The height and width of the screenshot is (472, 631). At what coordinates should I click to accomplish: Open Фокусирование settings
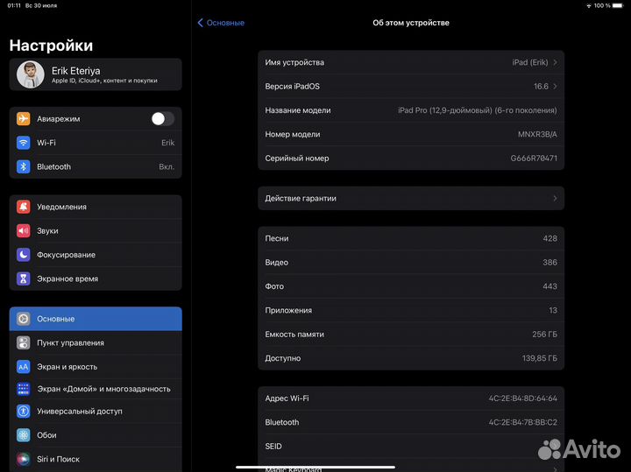tap(96, 255)
